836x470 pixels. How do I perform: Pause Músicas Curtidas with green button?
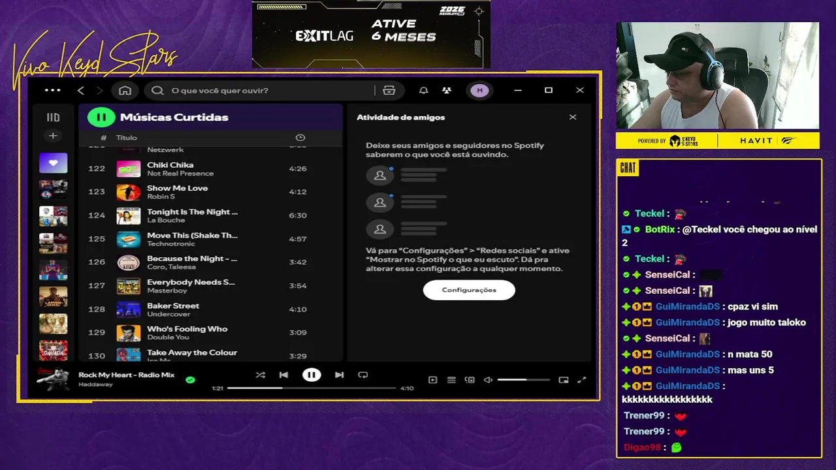tap(101, 117)
